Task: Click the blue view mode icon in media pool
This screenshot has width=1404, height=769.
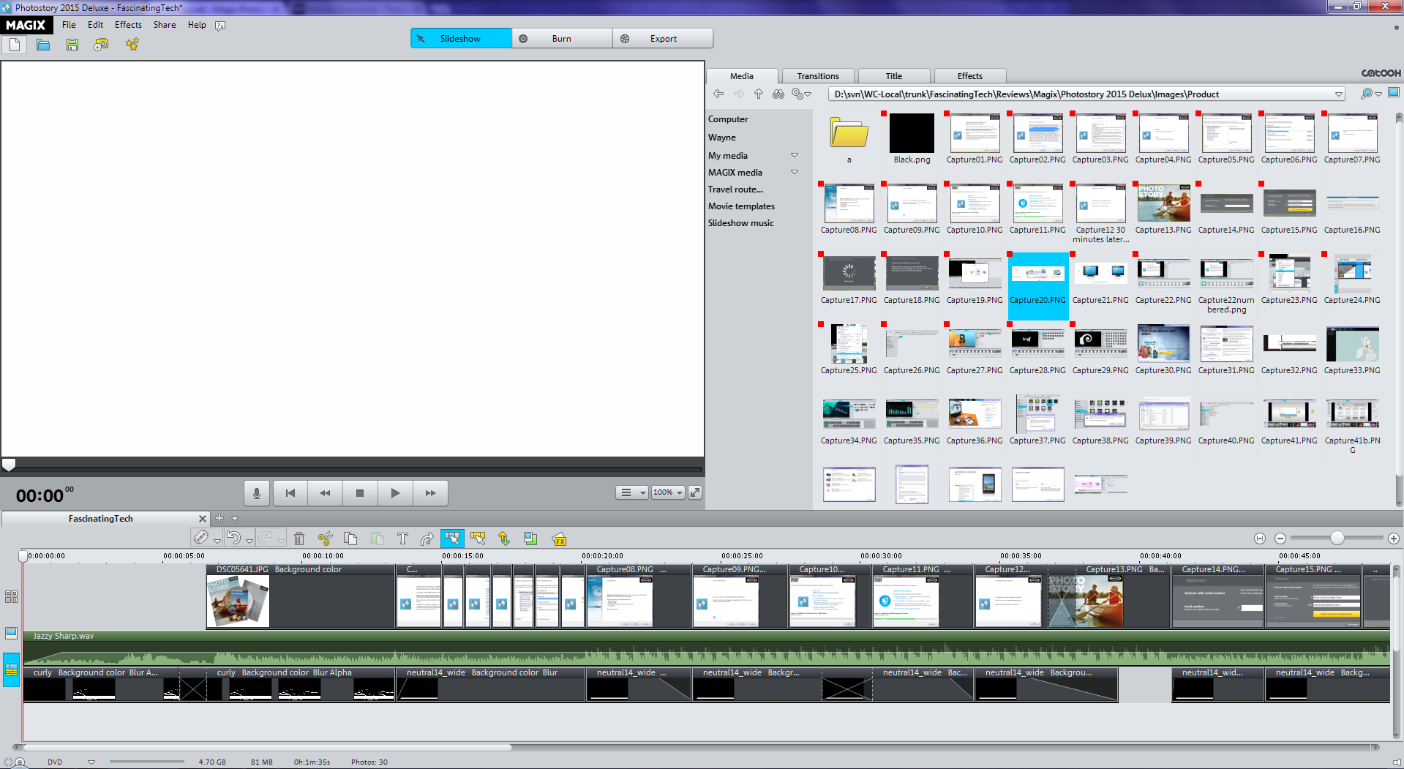Action: point(1394,93)
